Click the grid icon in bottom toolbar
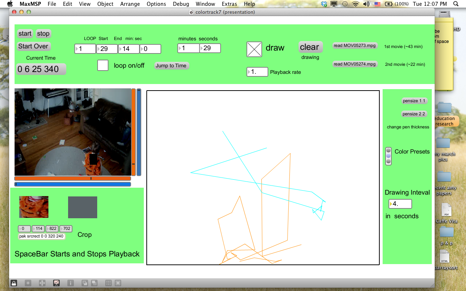The image size is (466, 291). [x=108, y=283]
